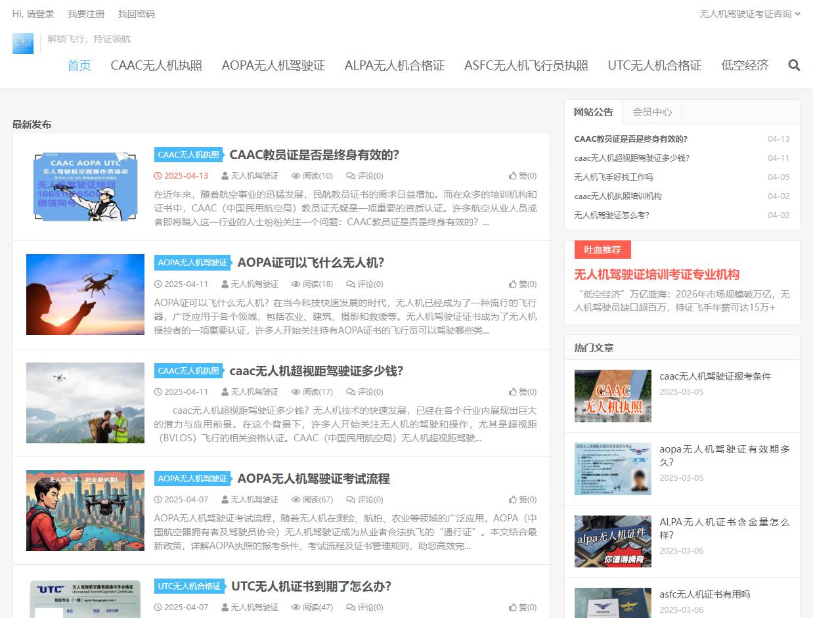Click AOPA无人机驾驶证 tag on 飞什么无人机 post

point(192,263)
